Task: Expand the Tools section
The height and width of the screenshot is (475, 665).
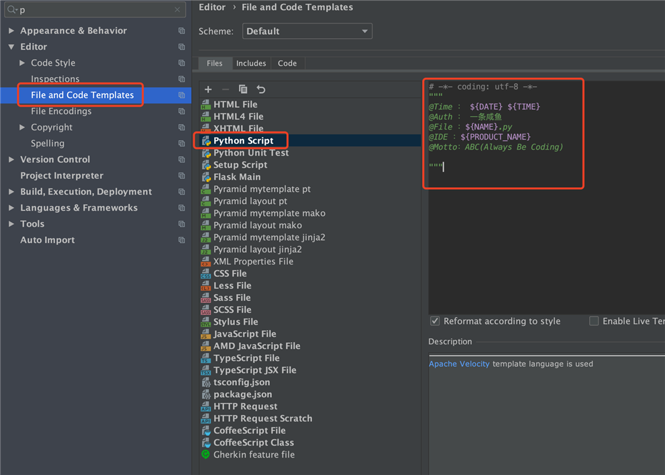Action: [11, 224]
